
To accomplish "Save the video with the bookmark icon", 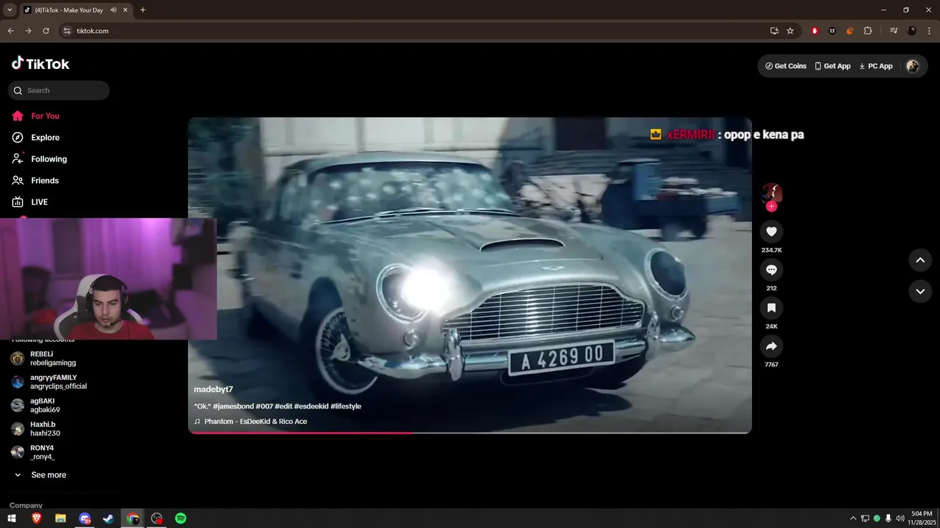I will tap(771, 308).
